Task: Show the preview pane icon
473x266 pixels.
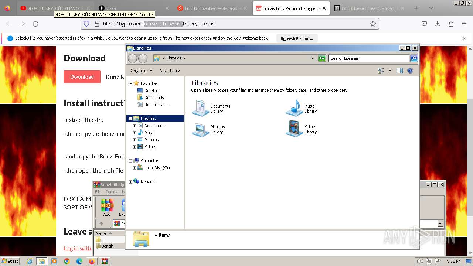Action: 399,71
